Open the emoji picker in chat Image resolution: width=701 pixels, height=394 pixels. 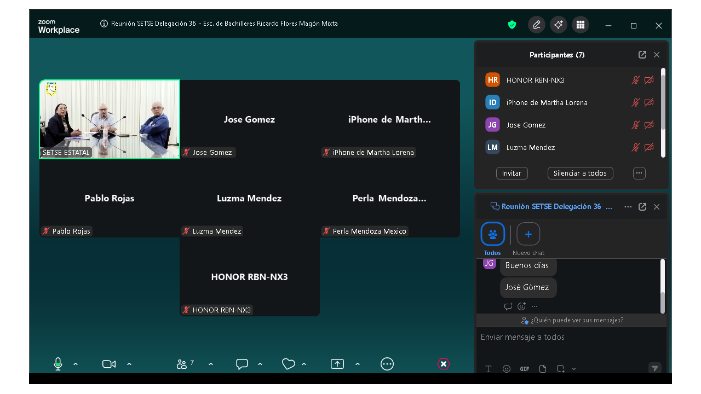tap(507, 369)
